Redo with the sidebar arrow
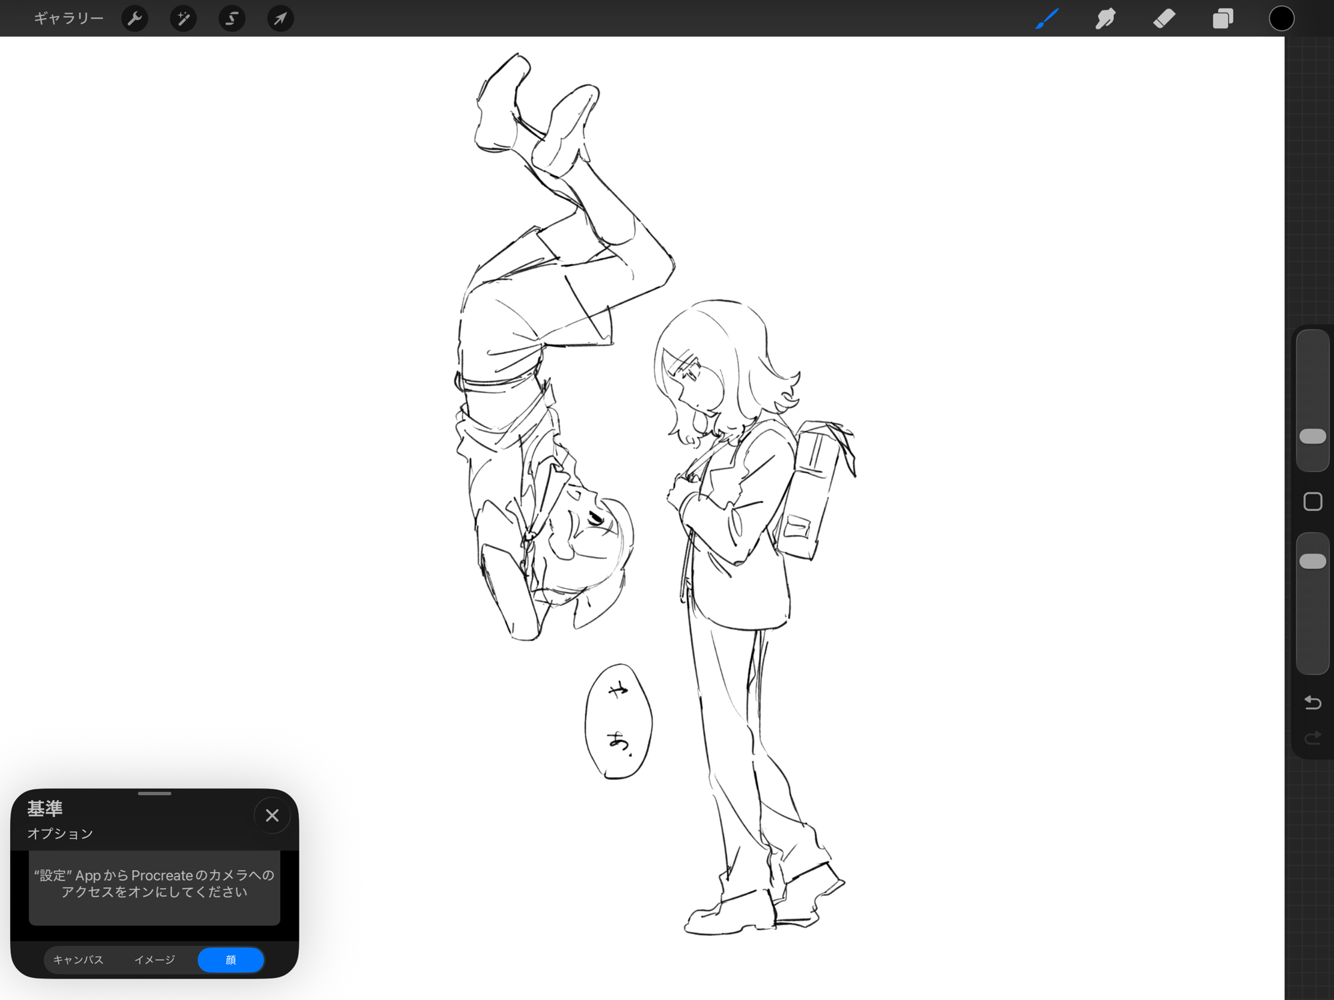This screenshot has width=1334, height=1000. (1312, 737)
